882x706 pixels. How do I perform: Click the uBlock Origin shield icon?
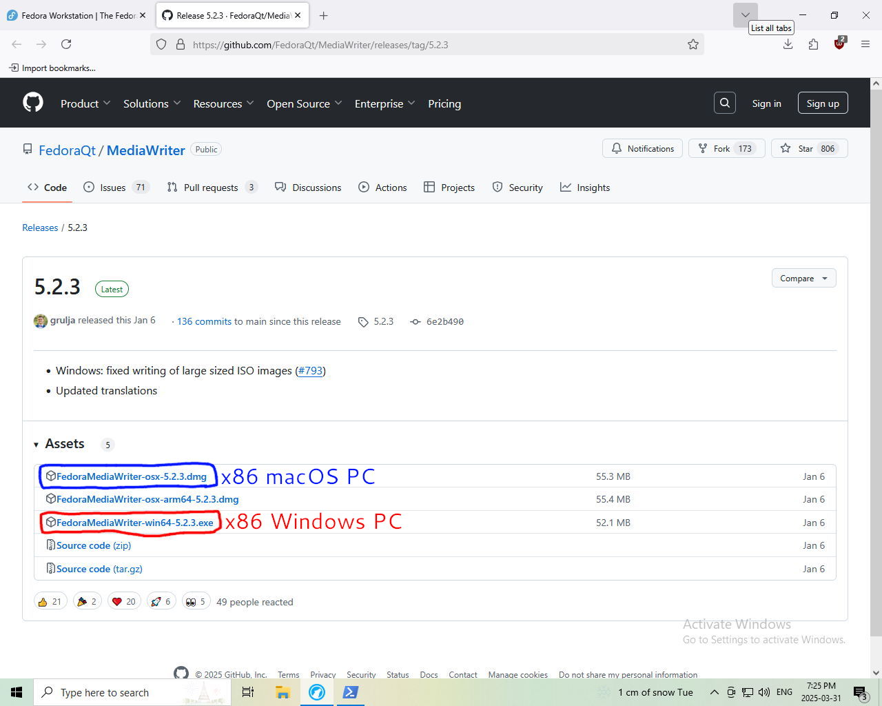click(839, 43)
